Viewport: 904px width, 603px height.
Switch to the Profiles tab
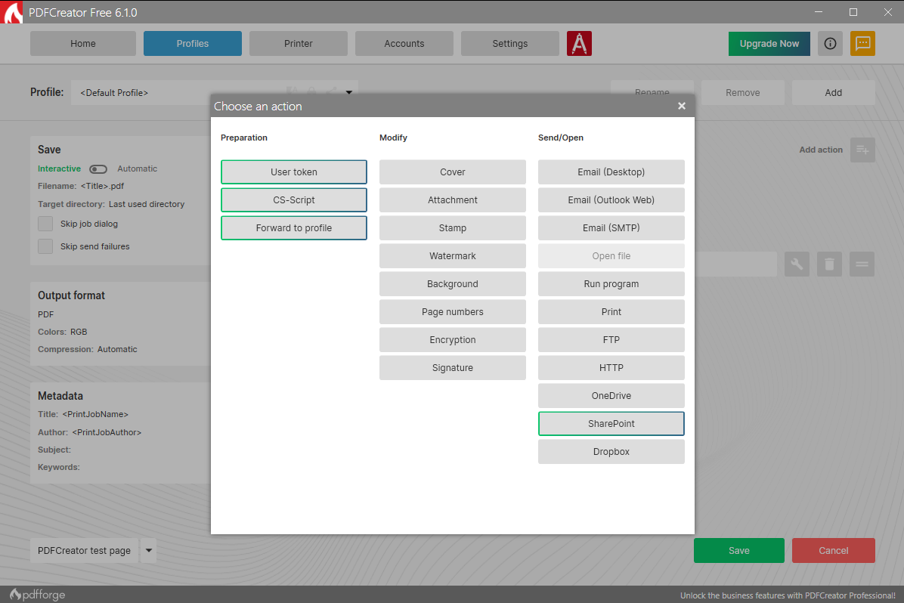point(193,44)
